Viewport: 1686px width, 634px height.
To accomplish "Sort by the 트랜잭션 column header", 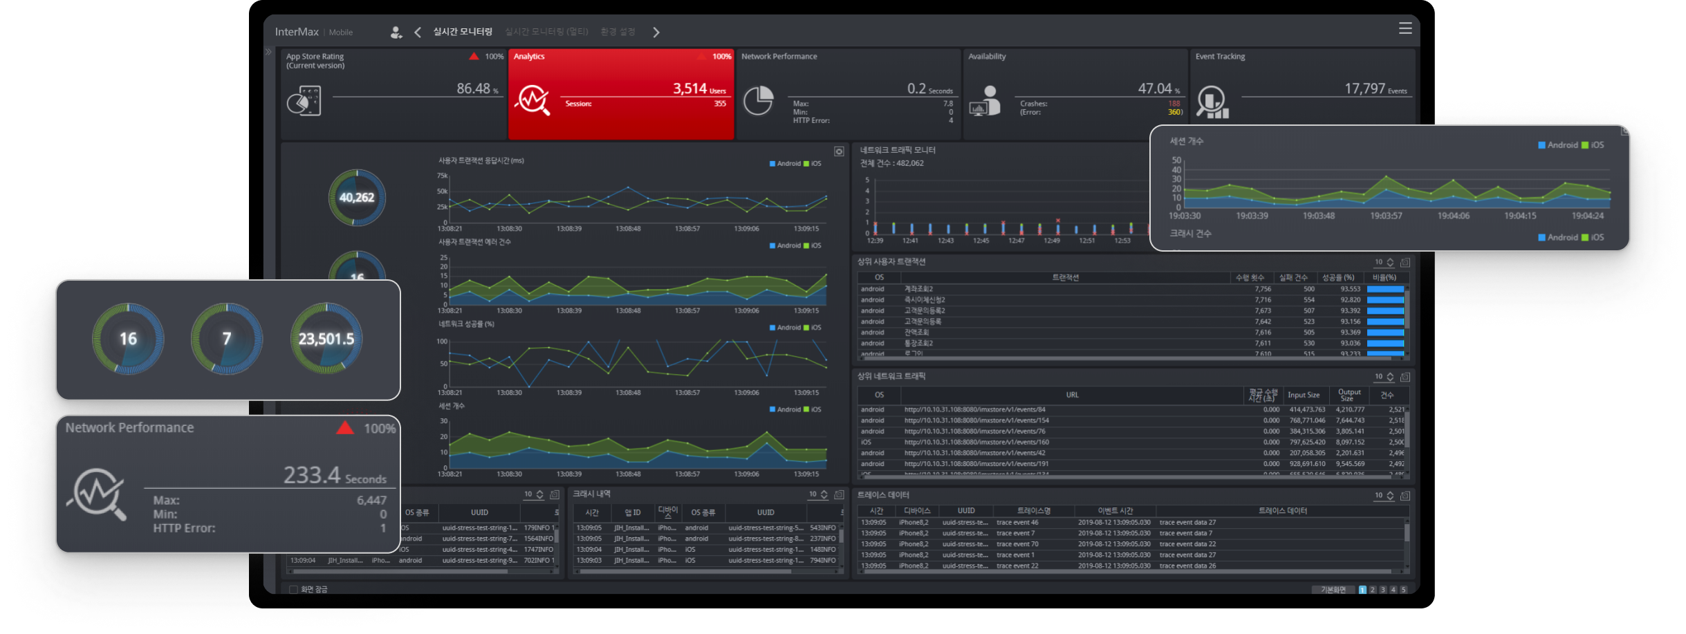I will click(1066, 278).
